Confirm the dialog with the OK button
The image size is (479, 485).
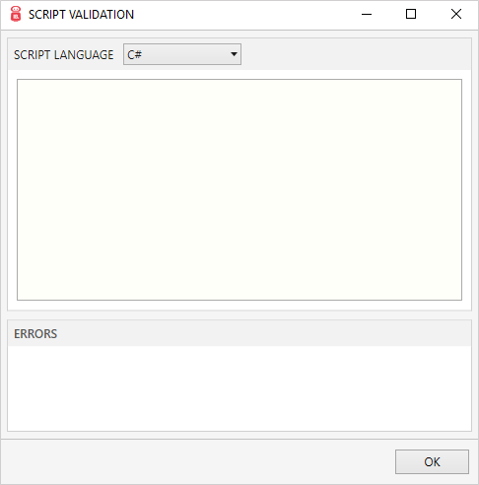432,461
